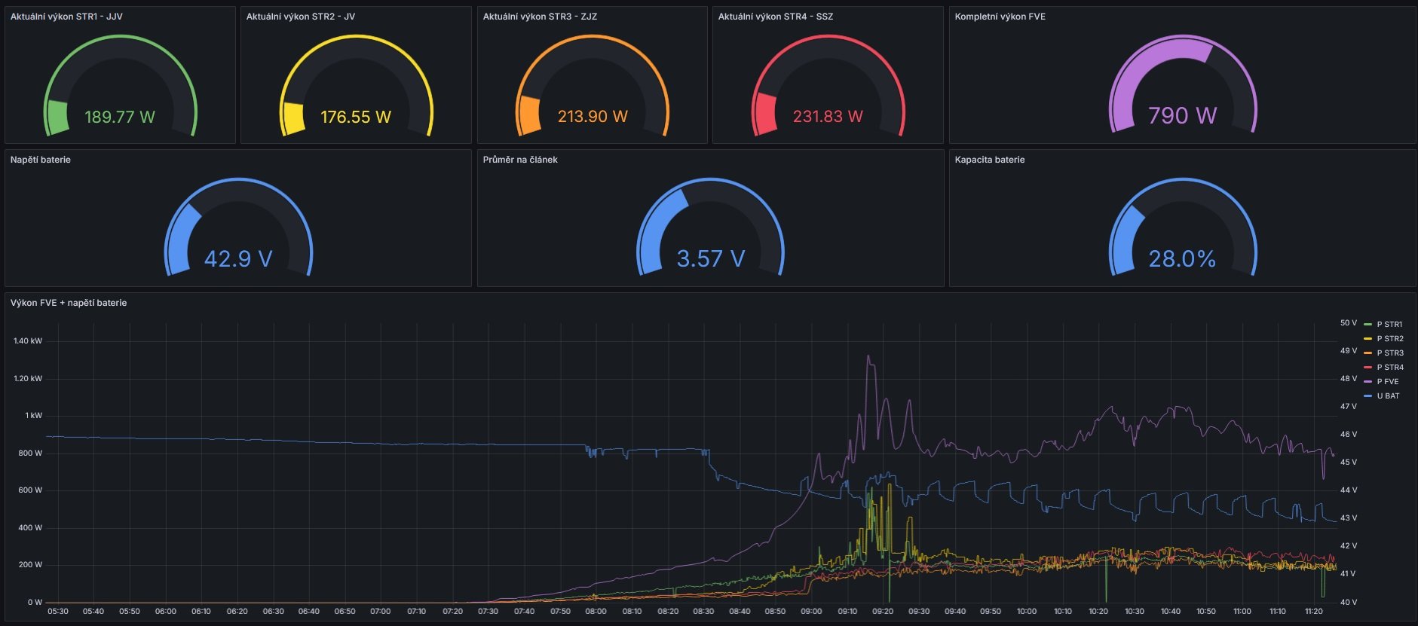Click the Napětí baterie panel title
The width and height of the screenshot is (1418, 626).
(x=41, y=160)
